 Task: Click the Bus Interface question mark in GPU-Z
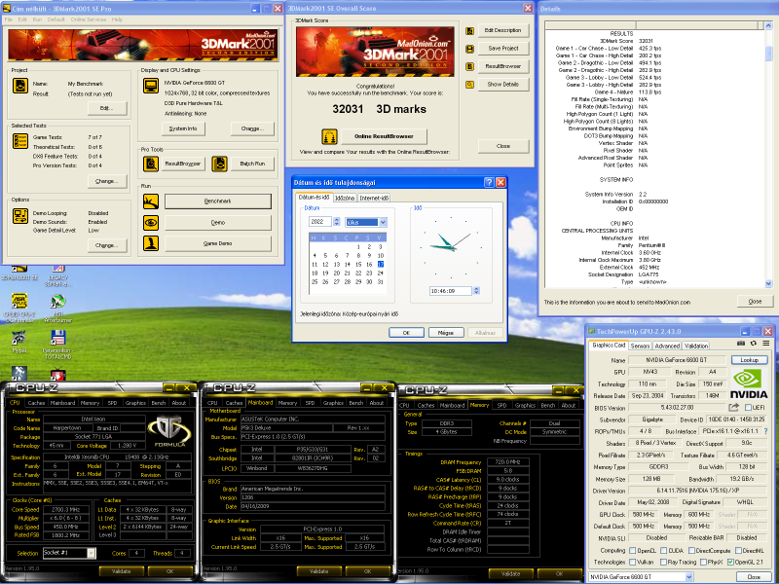(765, 431)
